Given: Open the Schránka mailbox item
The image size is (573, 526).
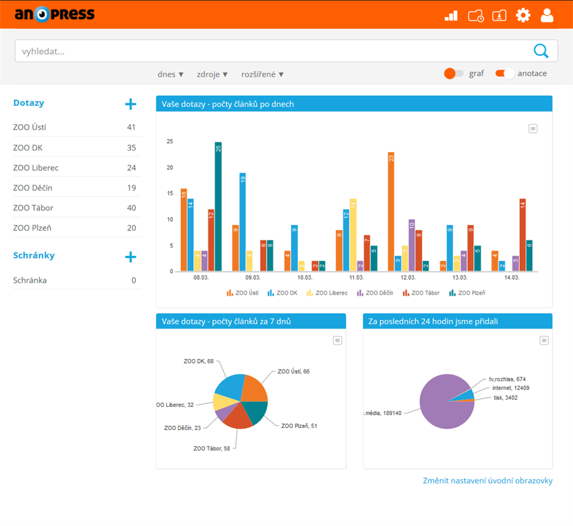Looking at the screenshot, I should [30, 280].
